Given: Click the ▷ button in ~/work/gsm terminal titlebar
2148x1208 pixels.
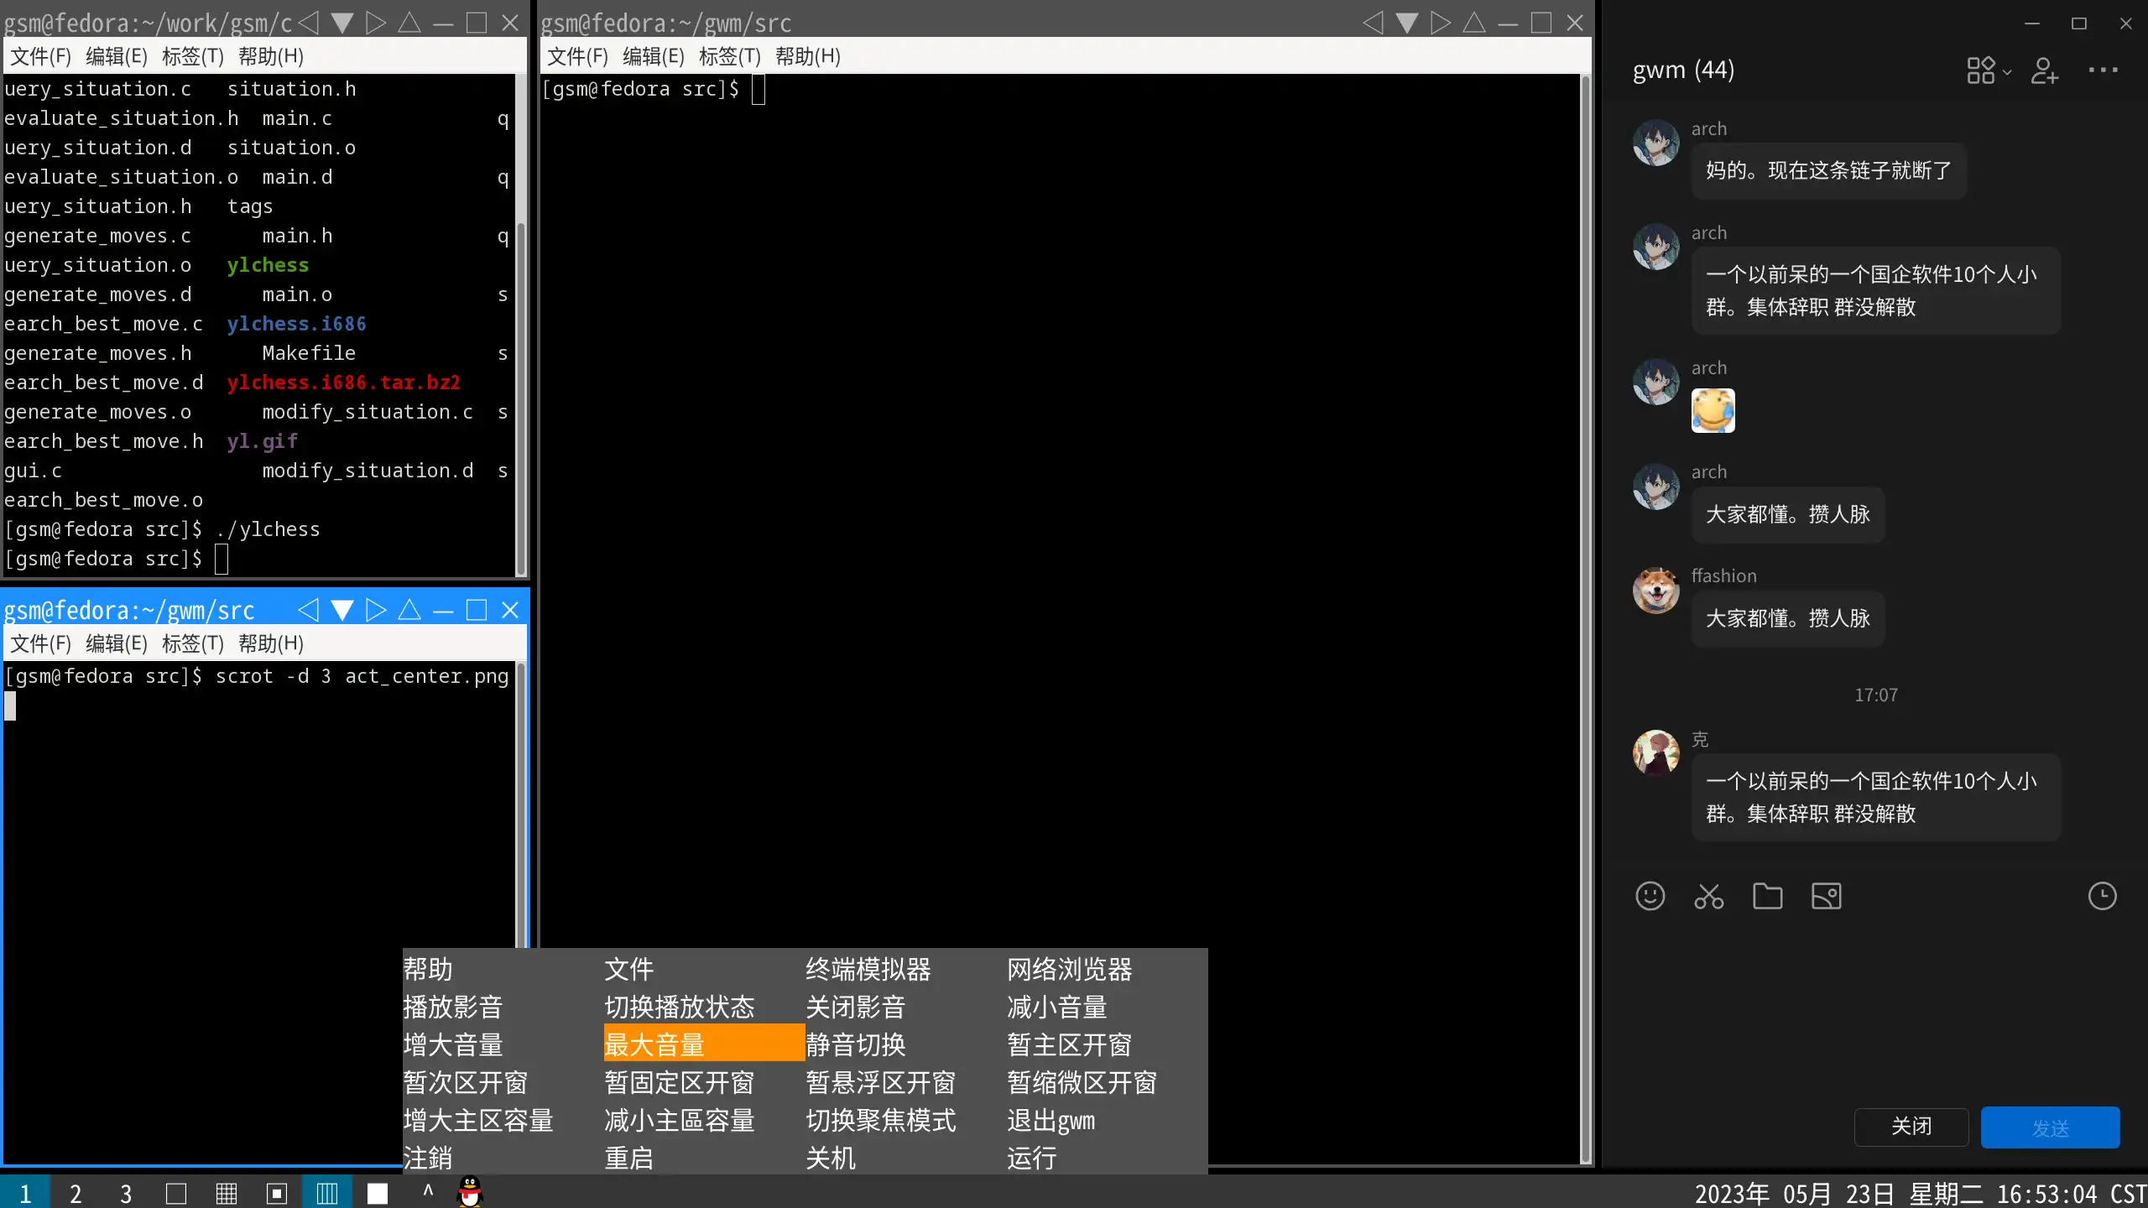Looking at the screenshot, I should [376, 23].
